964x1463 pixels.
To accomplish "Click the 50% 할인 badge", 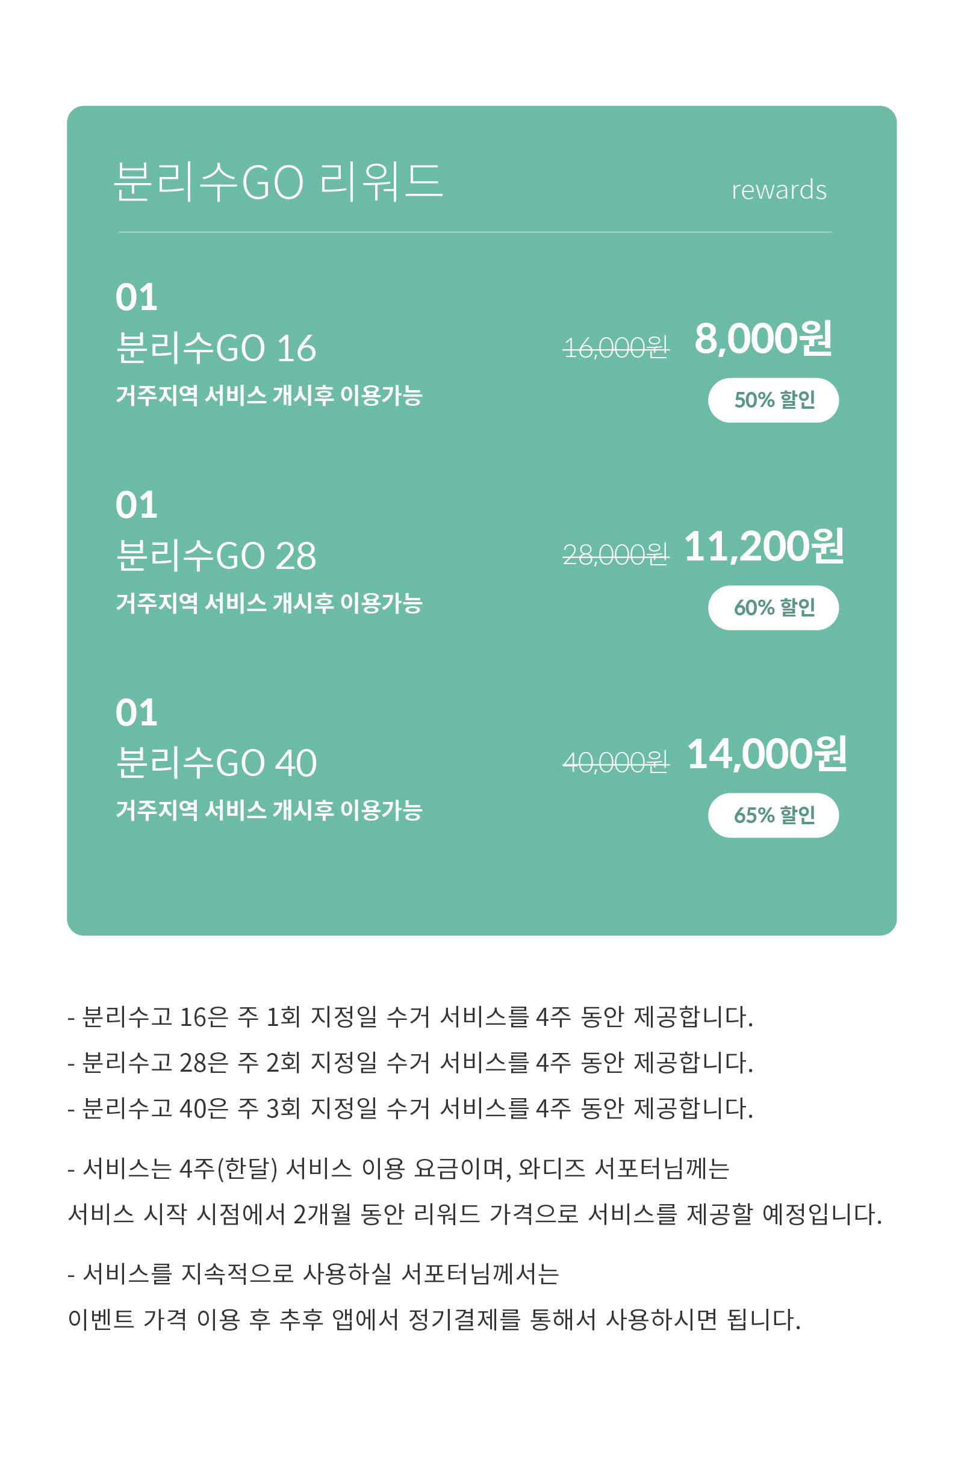I will pos(773,400).
